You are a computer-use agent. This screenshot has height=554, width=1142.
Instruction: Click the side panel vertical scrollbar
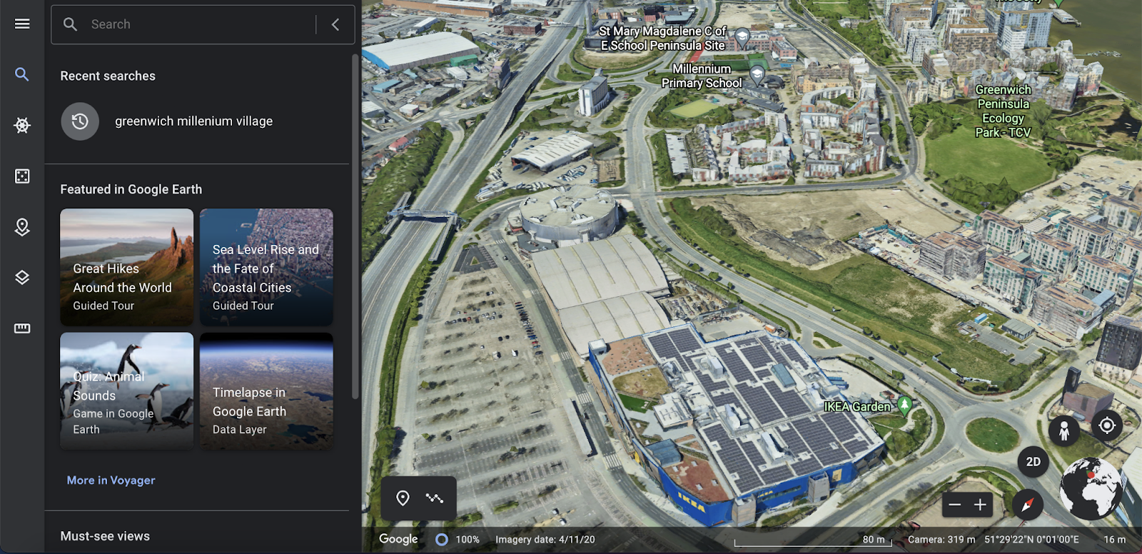click(355, 227)
